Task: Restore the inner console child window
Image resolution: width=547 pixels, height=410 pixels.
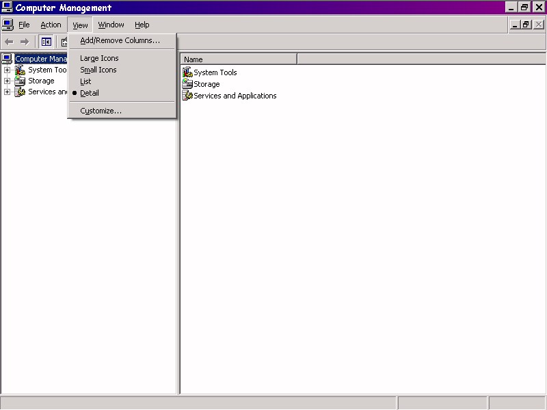Action: coord(526,25)
